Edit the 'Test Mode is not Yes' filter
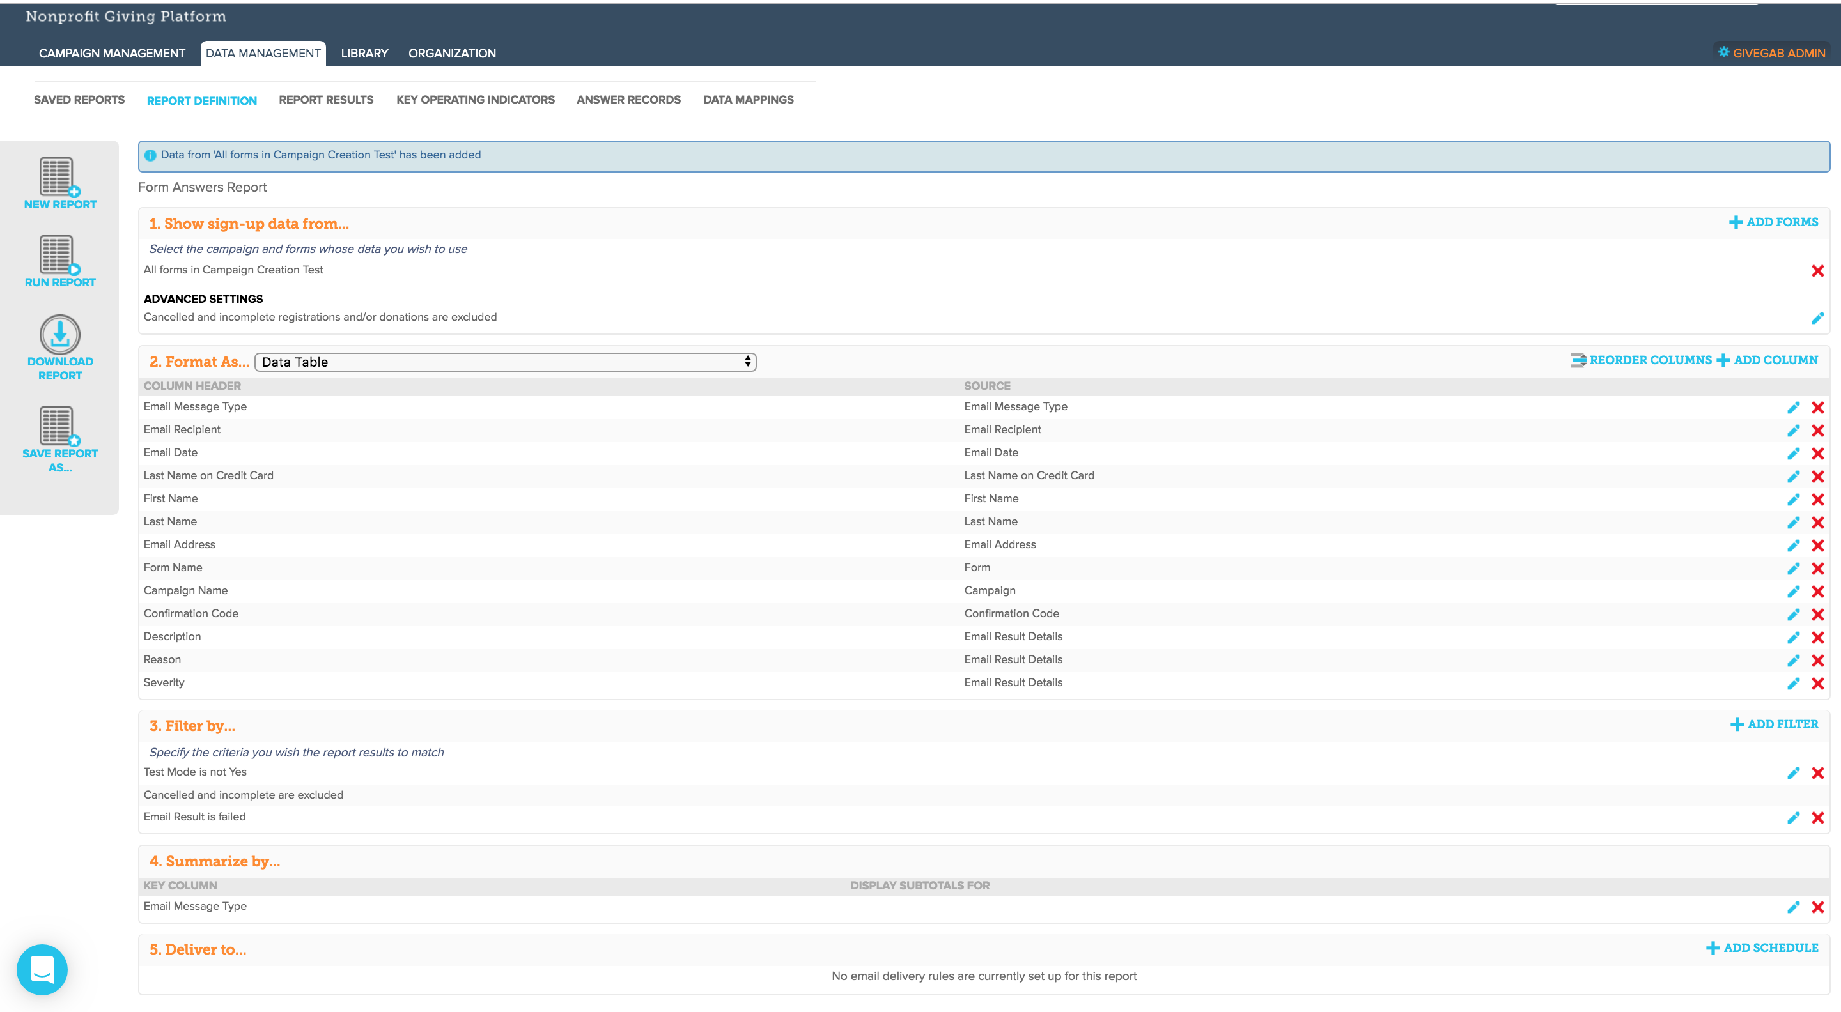 1793,773
